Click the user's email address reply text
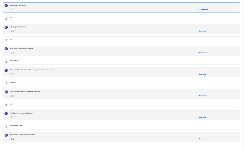244x150 pixels. tap(16, 126)
